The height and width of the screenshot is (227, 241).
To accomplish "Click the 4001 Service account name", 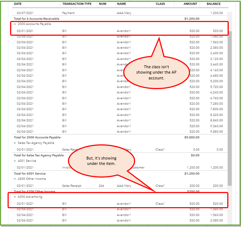I will pyautogui.click(x=27, y=161).
